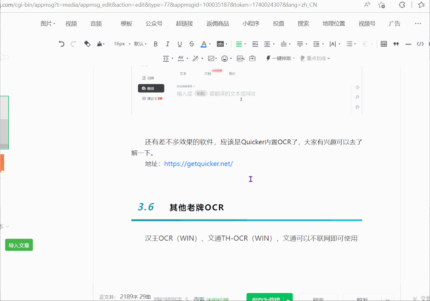Toggle bold formatting
Viewport: 430px width, 301px height.
(x=156, y=44)
